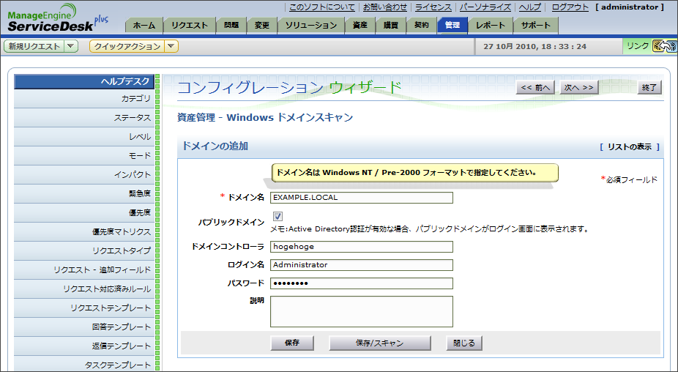The height and width of the screenshot is (372, 678).
Task: Open the レポート tab
Action: [491, 26]
